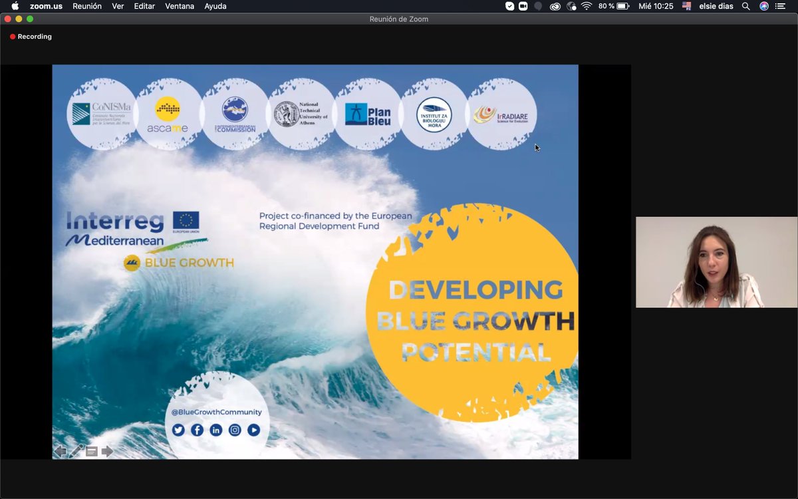This screenshot has width=798, height=499.
Task: Click the LinkedIn icon on slide
Action: pos(216,430)
